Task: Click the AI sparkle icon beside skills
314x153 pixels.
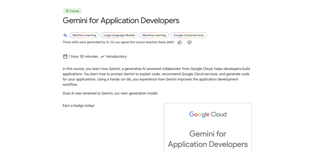Action: point(65,35)
